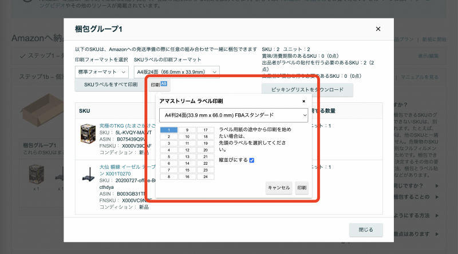Select label position 6 in grid
Screen dimensions: 458x254
[x=169, y=164]
